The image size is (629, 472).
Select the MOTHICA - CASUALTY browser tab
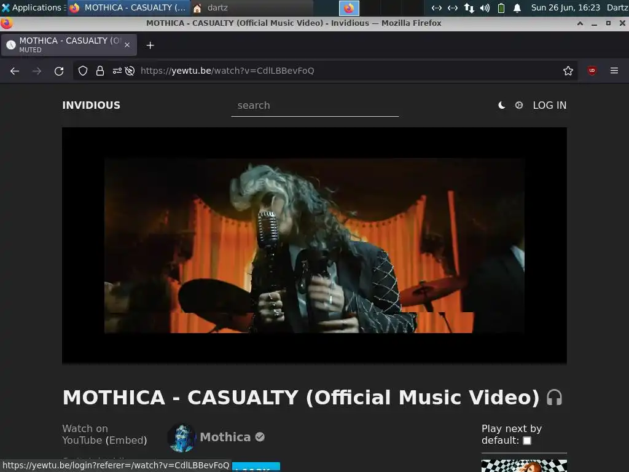(69, 45)
